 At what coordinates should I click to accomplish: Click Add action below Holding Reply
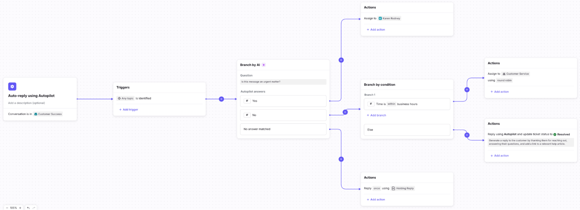pos(376,200)
